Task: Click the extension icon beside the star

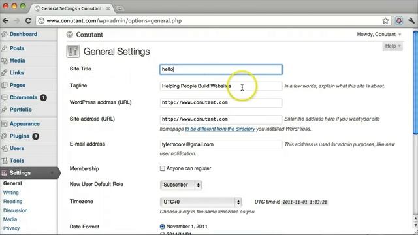Action: coord(399,20)
